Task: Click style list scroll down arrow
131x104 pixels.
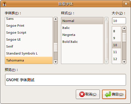Action: 106,62
